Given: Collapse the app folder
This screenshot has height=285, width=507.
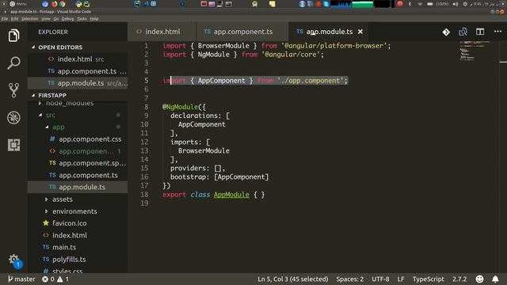Looking at the screenshot, I should [58, 127].
